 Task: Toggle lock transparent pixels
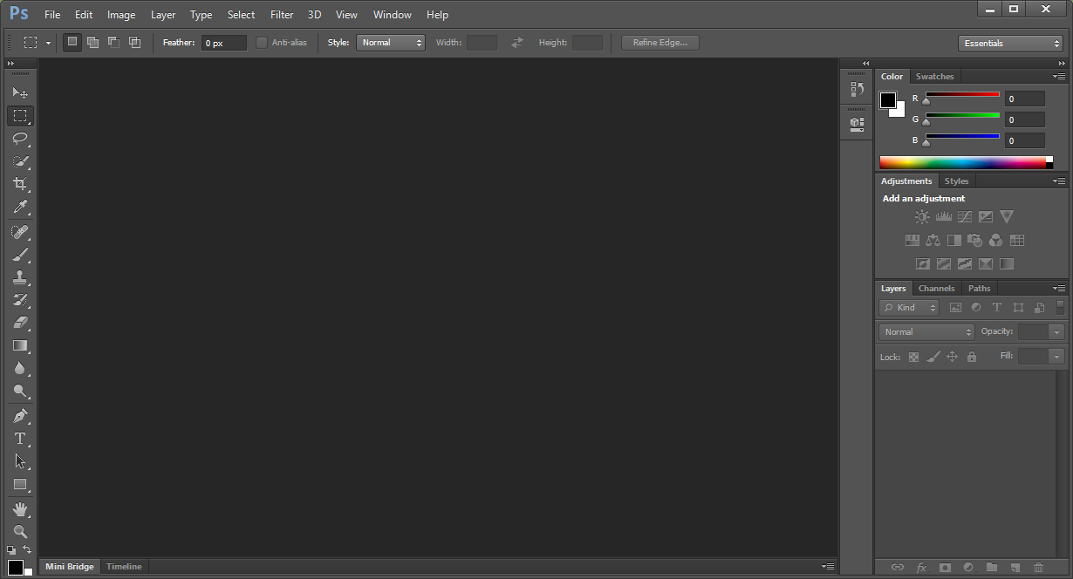click(x=913, y=357)
